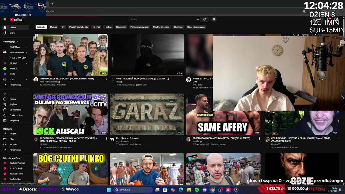Open Discord from the taskbar

[x=205, y=190]
